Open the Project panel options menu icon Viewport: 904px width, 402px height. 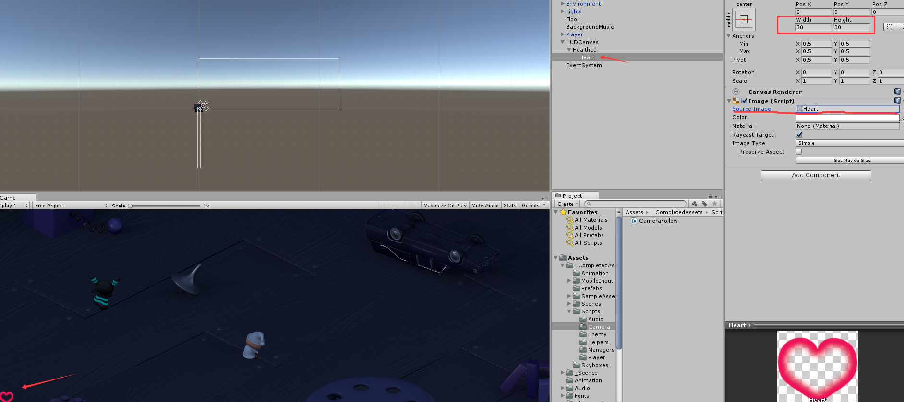click(x=718, y=196)
